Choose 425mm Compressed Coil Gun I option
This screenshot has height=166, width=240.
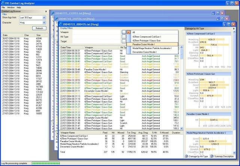(152, 37)
